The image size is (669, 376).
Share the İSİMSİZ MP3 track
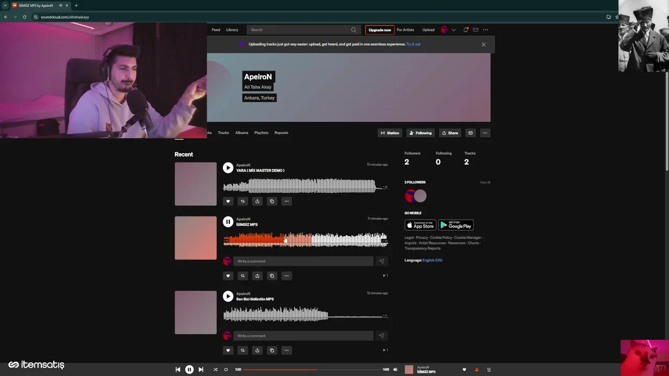click(x=257, y=276)
